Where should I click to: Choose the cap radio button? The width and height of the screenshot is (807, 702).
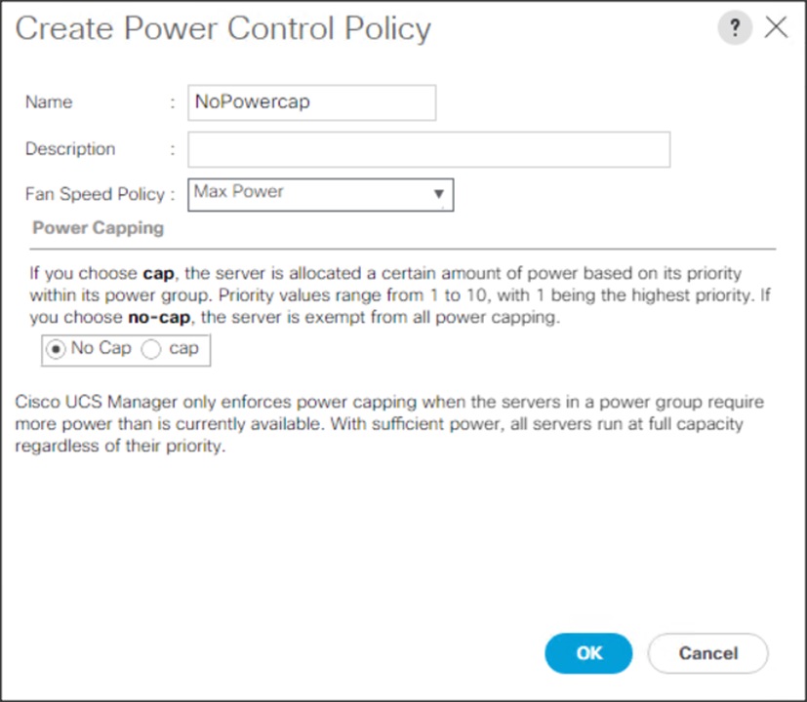(151, 349)
